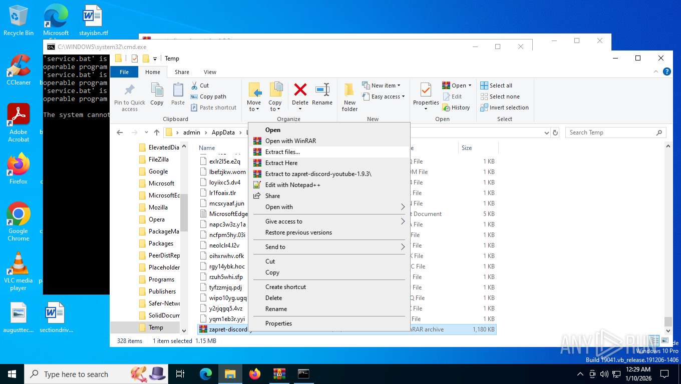Click Extract files... in context menu

pyautogui.click(x=329, y=151)
